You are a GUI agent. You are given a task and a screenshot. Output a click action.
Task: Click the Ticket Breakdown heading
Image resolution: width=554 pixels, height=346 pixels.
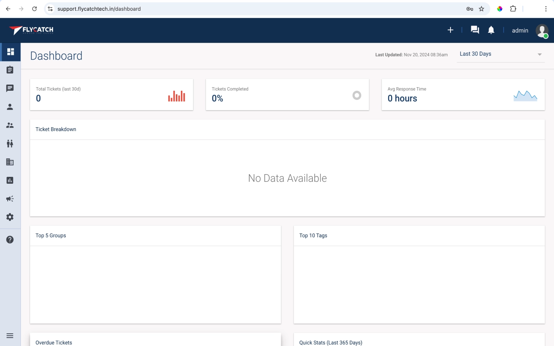(56, 129)
